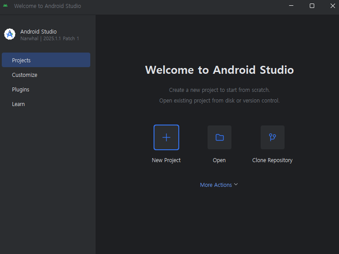The height and width of the screenshot is (254, 339).
Task: Expand the More Actions dropdown
Action: [219, 185]
